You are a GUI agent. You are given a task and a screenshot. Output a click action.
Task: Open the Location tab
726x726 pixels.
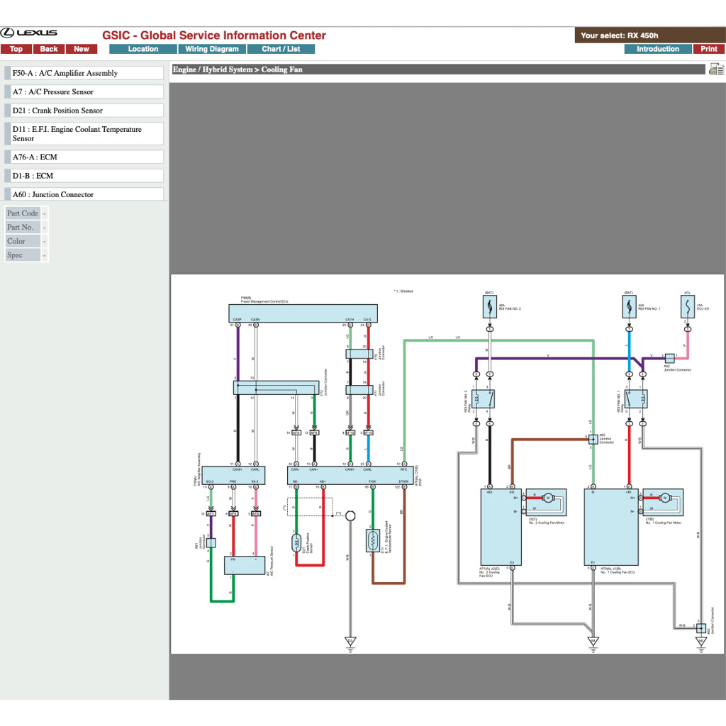pyautogui.click(x=143, y=49)
